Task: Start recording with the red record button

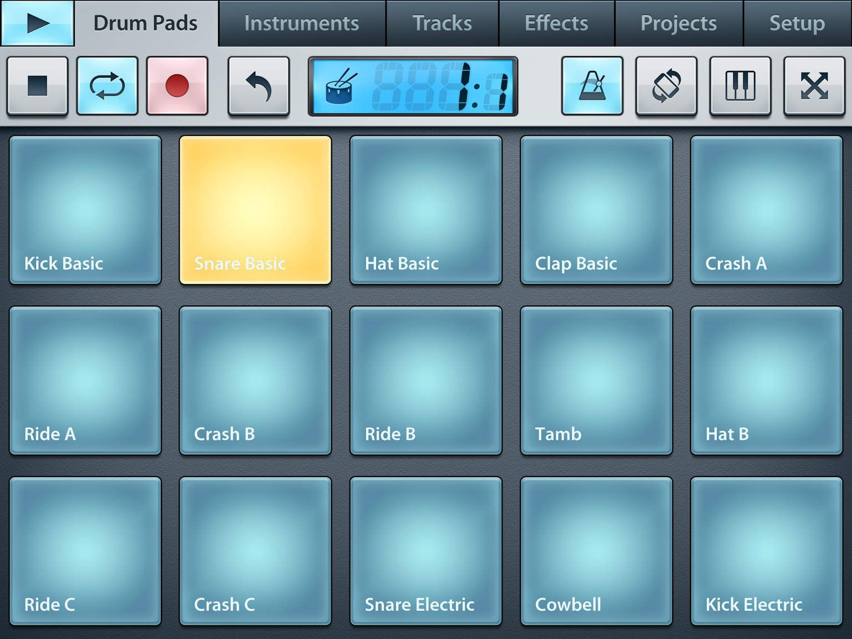Action: click(x=177, y=86)
